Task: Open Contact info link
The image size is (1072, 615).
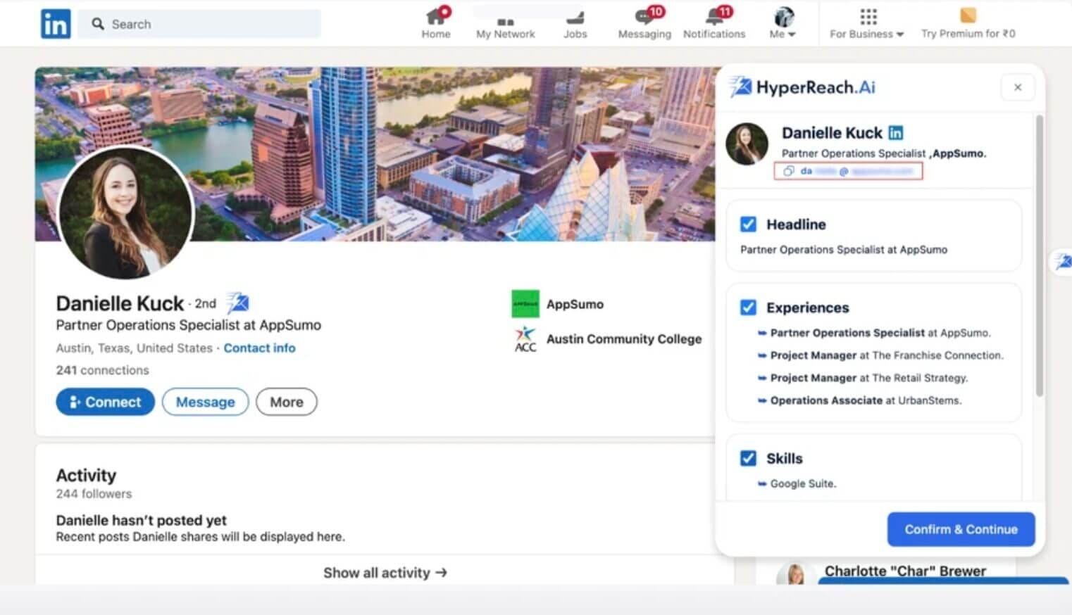Action: (259, 348)
